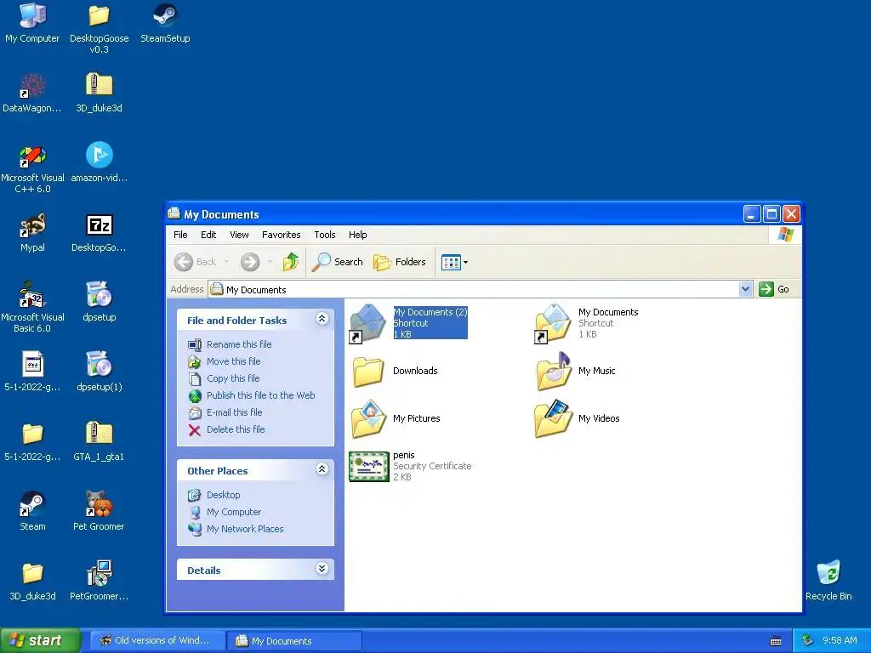Launch SteamSetup from the desktop
This screenshot has height=653, width=871.
[165, 23]
